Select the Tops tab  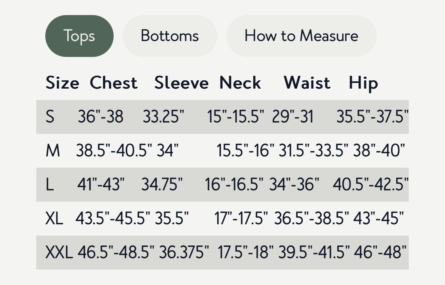pos(80,36)
